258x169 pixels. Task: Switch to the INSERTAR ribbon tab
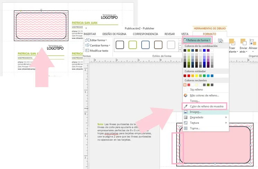pos(90,34)
